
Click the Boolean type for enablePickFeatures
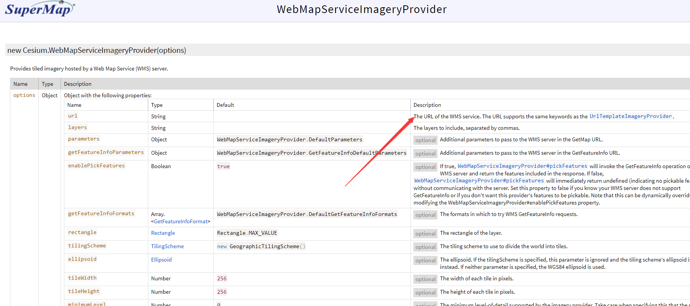tap(161, 166)
